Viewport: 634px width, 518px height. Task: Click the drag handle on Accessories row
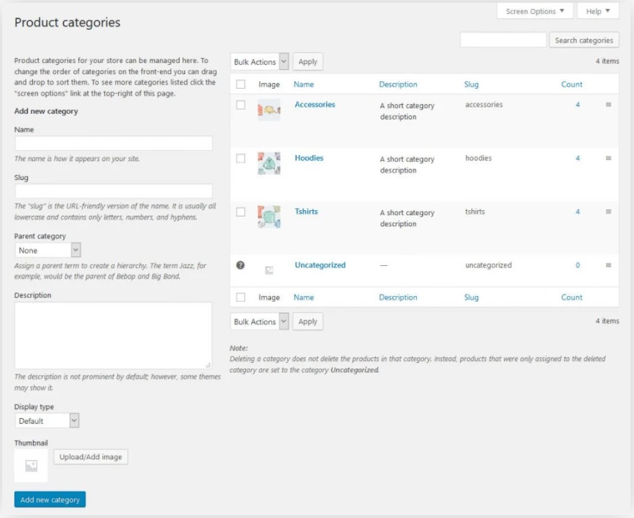[608, 105]
